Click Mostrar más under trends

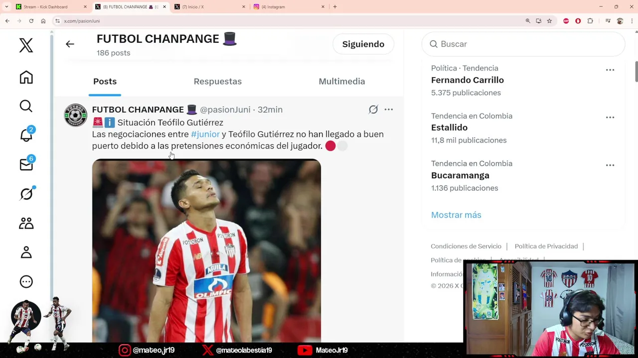(456, 215)
